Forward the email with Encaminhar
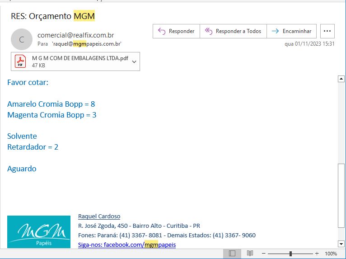This screenshot has width=346, height=259. 292,31
